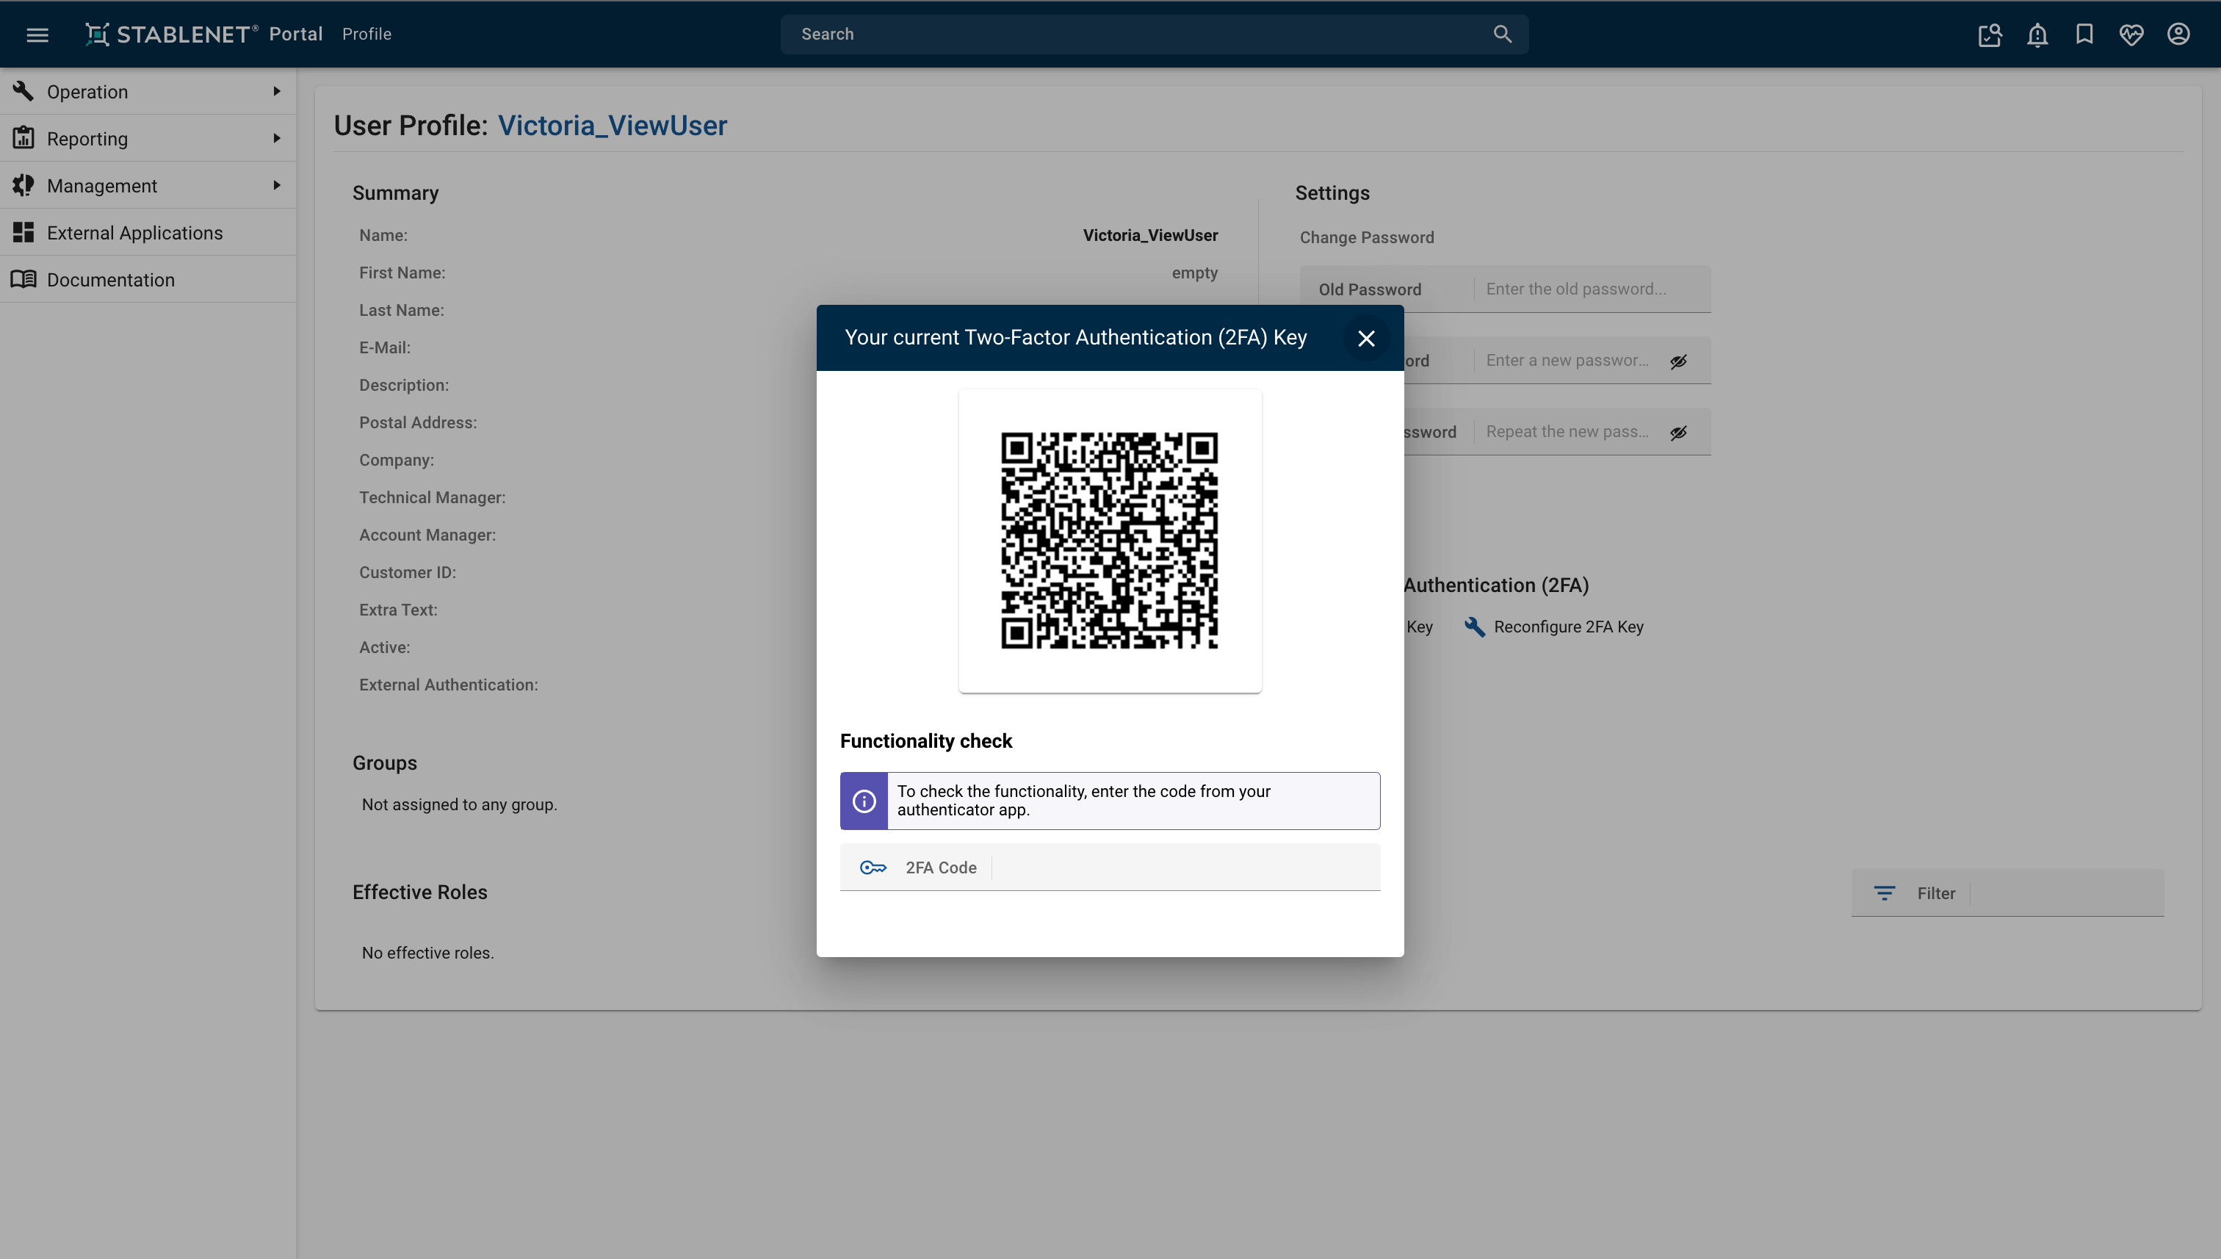Open the user account icon
Screen dimensions: 2221x1259
[2178, 34]
